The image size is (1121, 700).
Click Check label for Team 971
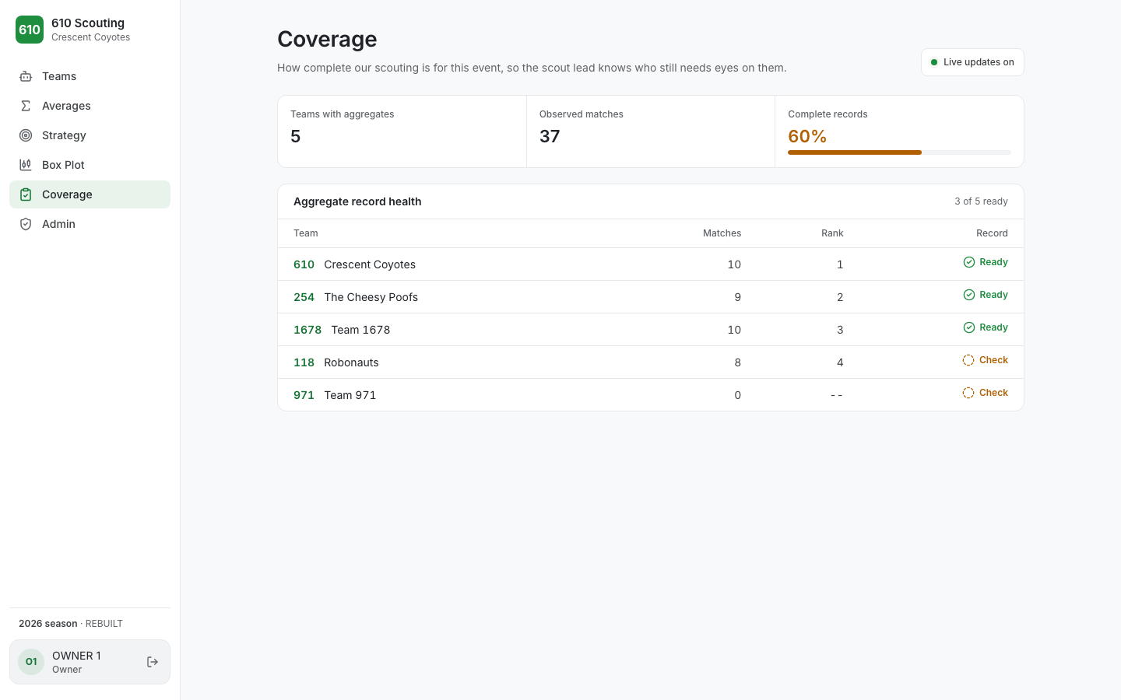coord(993,393)
